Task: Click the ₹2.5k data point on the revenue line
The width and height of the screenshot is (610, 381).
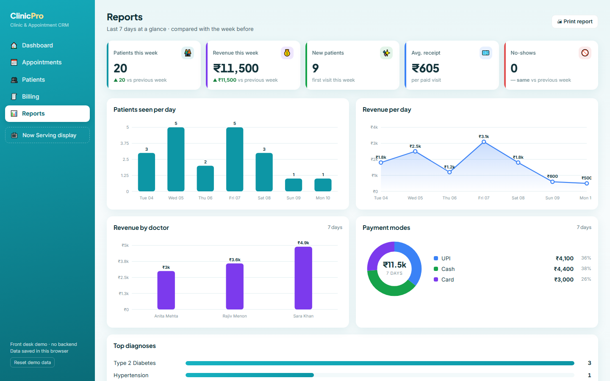Action: (x=415, y=151)
